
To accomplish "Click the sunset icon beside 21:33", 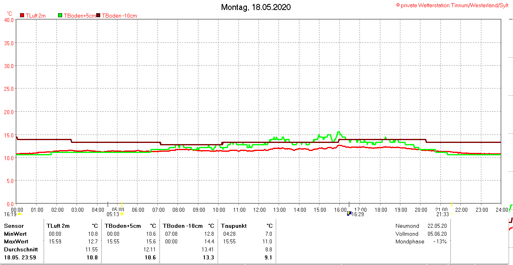I will tap(451, 214).
